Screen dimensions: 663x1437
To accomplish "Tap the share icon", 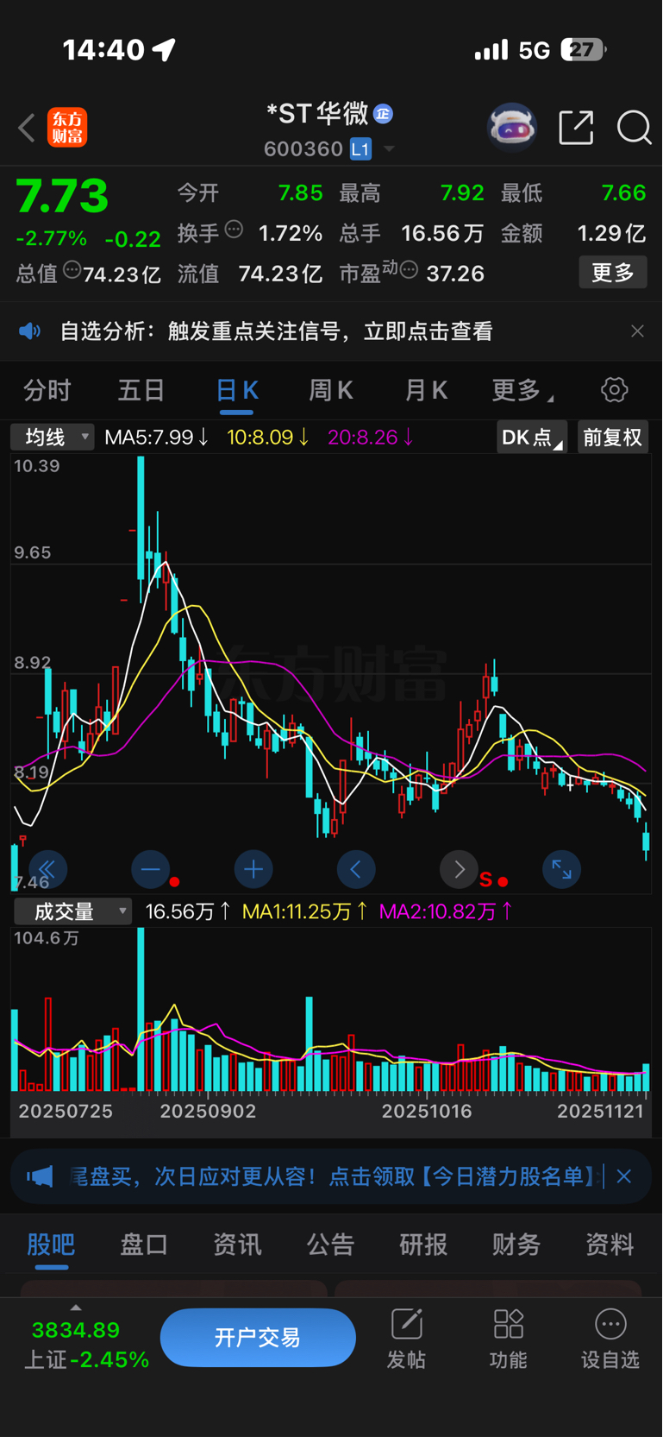I will [576, 128].
